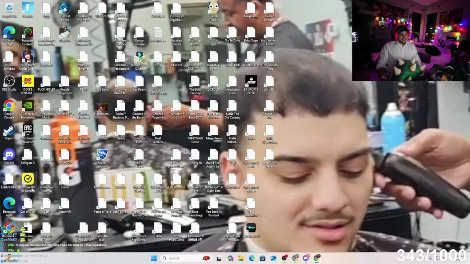Select the Dispatch game shortcut with dog artwork
The height and width of the screenshot is (264, 470).
(x=65, y=34)
